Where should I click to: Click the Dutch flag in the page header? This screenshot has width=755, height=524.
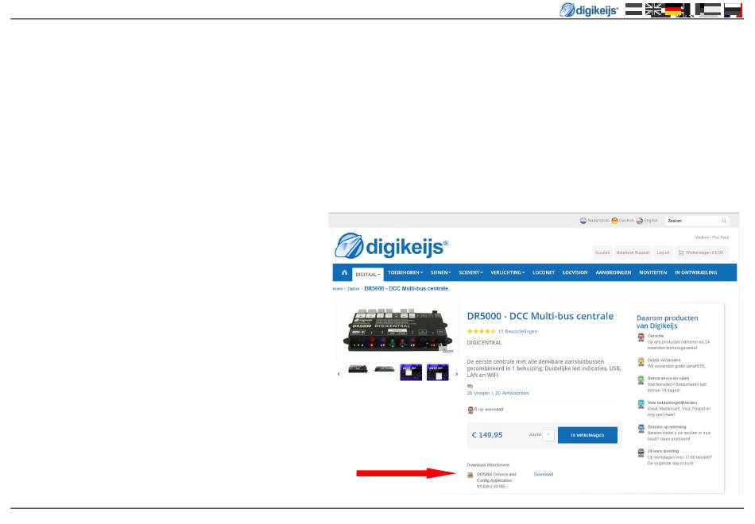633,10
